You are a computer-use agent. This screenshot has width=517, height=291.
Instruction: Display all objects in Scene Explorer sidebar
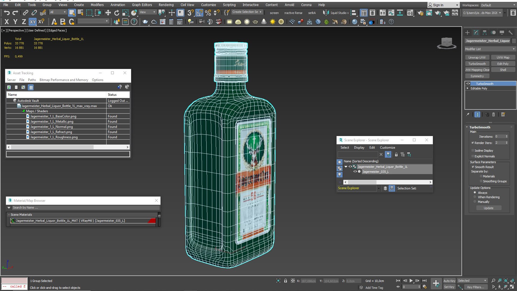(x=340, y=162)
